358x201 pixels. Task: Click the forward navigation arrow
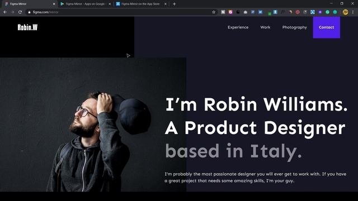(12, 12)
